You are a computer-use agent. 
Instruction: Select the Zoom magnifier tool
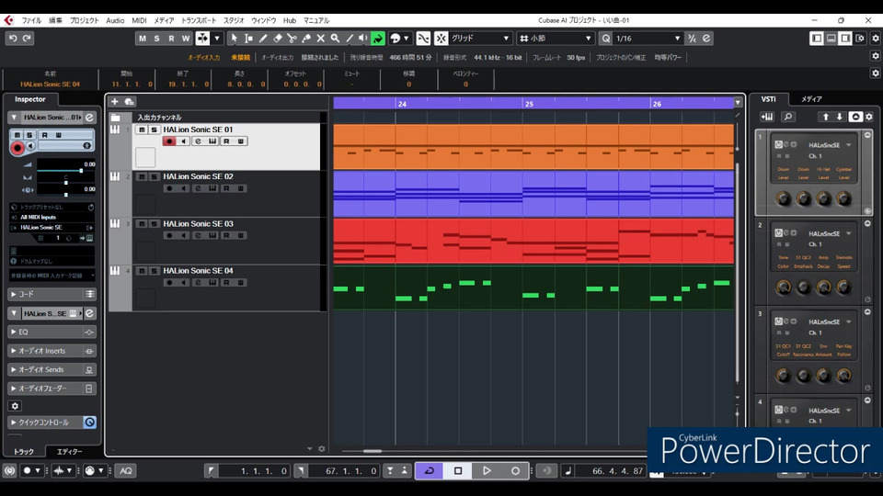click(335, 39)
